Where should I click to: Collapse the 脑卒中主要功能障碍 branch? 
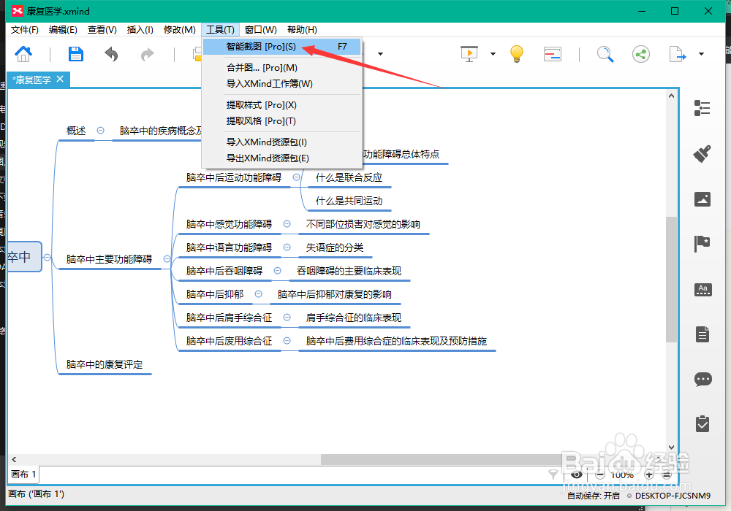click(x=167, y=258)
